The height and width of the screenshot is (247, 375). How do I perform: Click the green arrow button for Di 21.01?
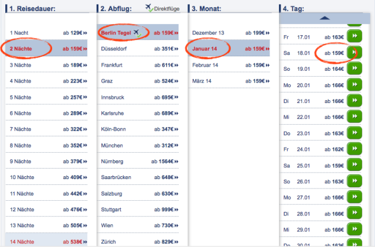point(354,101)
